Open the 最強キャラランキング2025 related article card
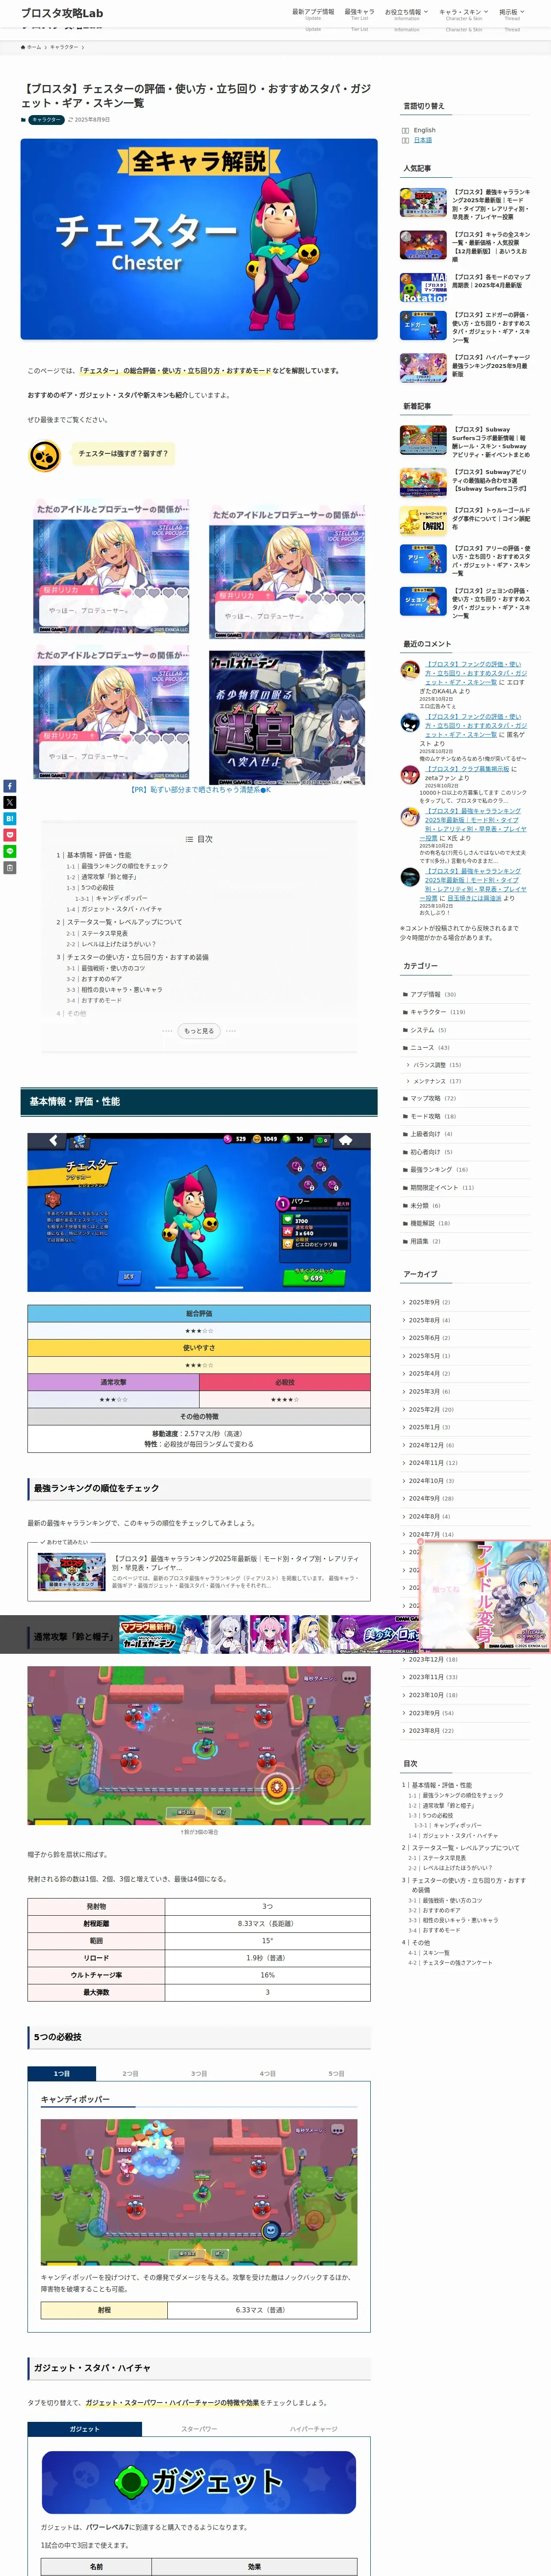 (199, 1572)
